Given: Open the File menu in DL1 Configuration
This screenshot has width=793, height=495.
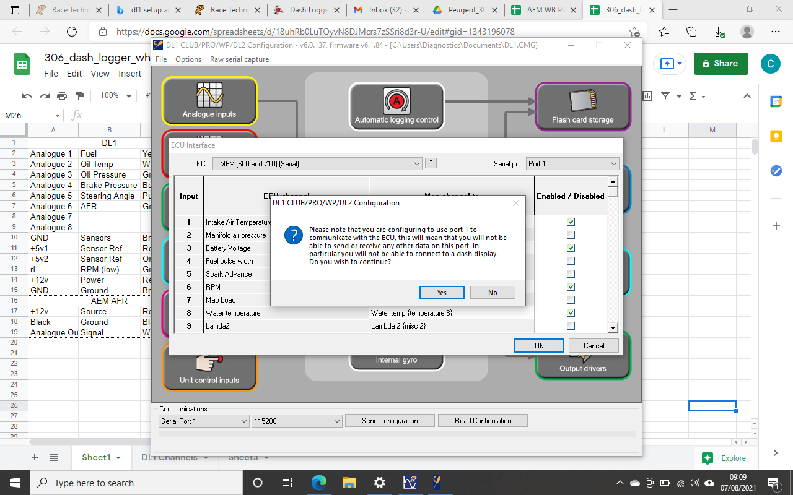Looking at the screenshot, I should point(161,59).
